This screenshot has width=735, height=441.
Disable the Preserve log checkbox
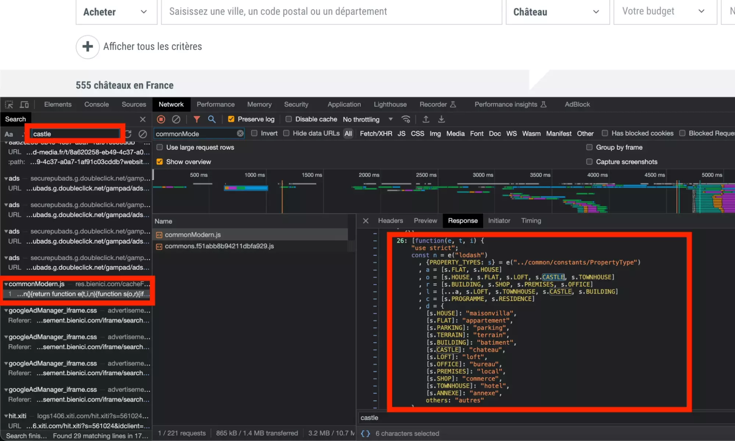(x=231, y=119)
